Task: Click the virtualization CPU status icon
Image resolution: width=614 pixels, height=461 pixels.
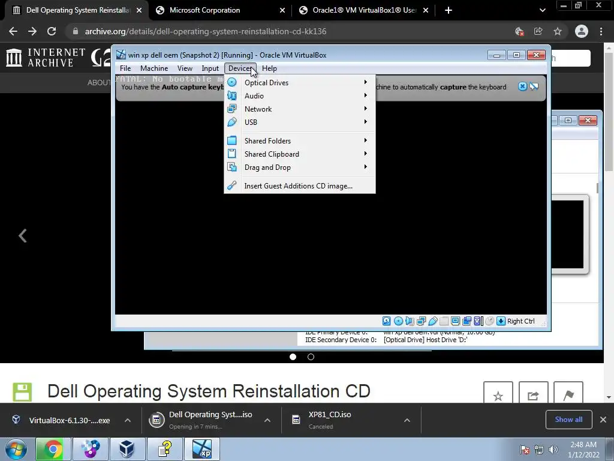Action: pos(478,321)
